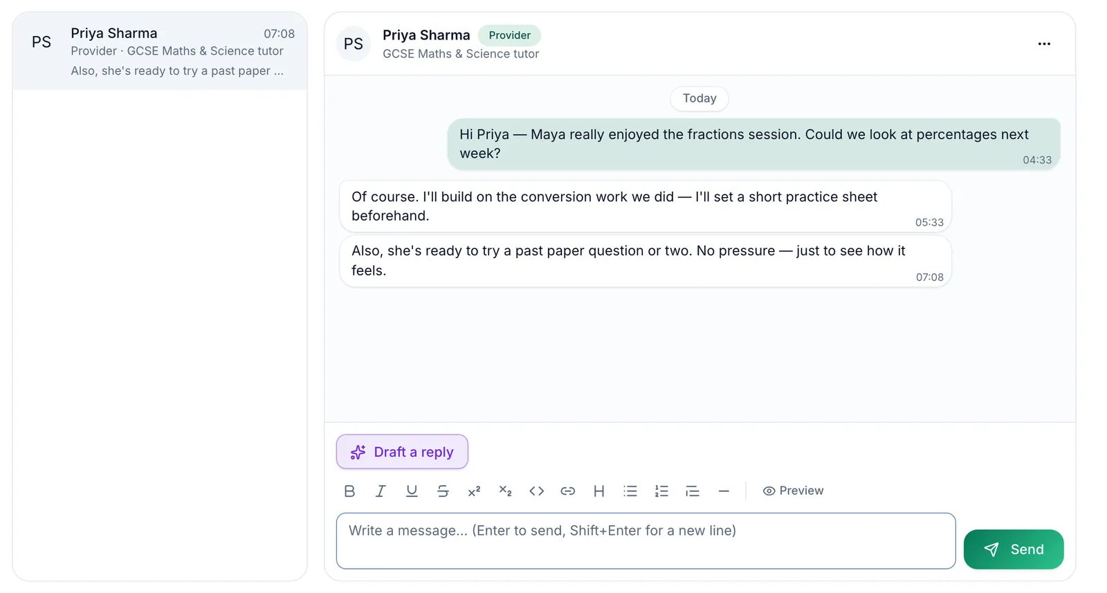
Task: Click the Today date label
Action: point(699,98)
